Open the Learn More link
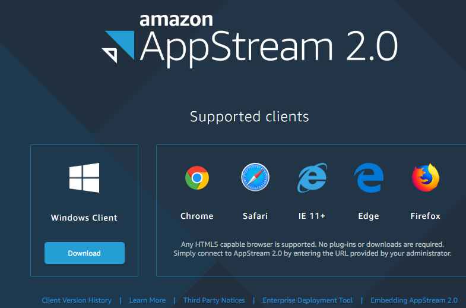Image resolution: width=466 pixels, height=308 pixels. [147, 300]
